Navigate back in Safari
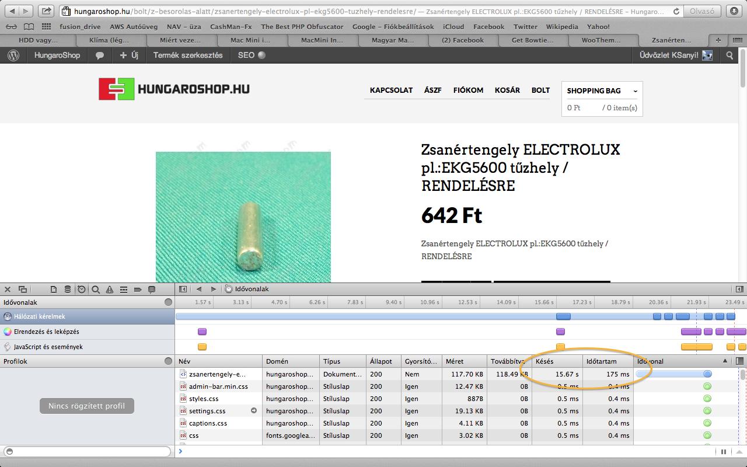 click(12, 11)
